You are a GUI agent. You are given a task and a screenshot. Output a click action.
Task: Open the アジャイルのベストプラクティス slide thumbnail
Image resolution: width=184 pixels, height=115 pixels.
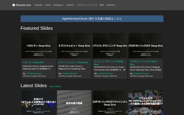145,103
